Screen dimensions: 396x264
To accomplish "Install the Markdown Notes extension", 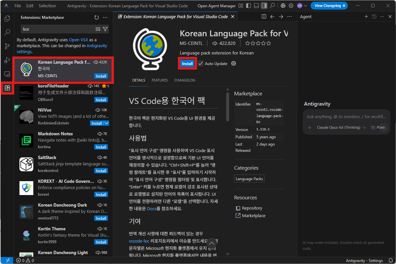I will click(101, 147).
